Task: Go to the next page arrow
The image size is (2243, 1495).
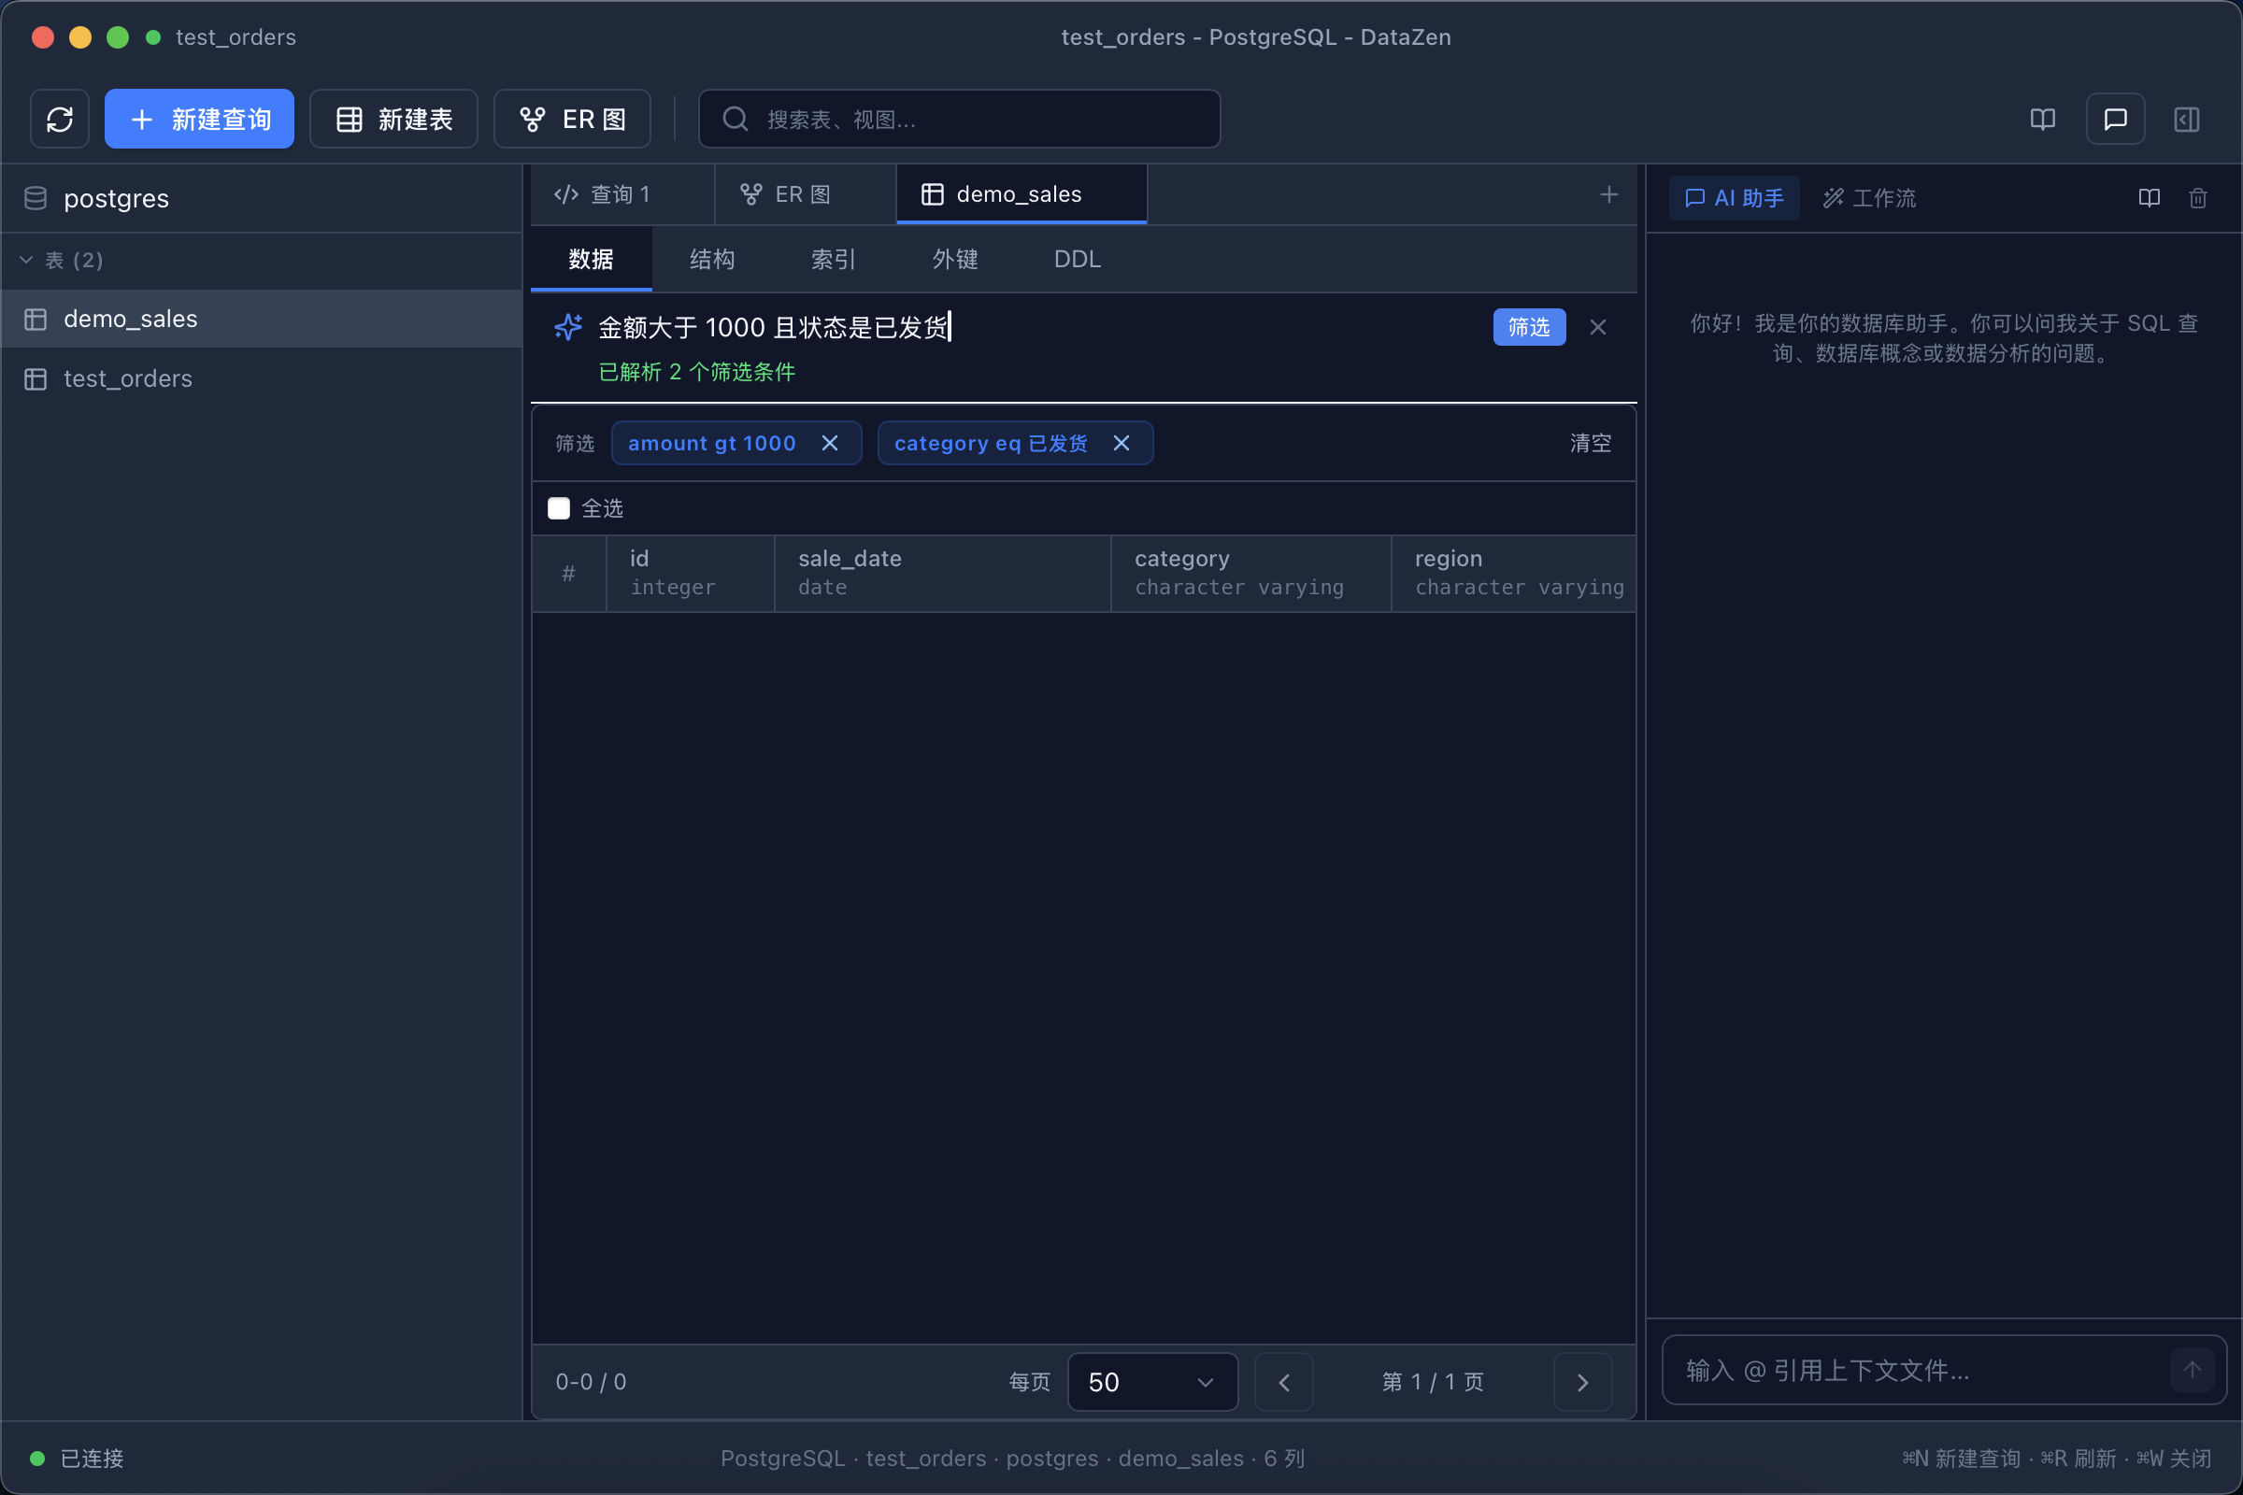Action: point(1582,1382)
